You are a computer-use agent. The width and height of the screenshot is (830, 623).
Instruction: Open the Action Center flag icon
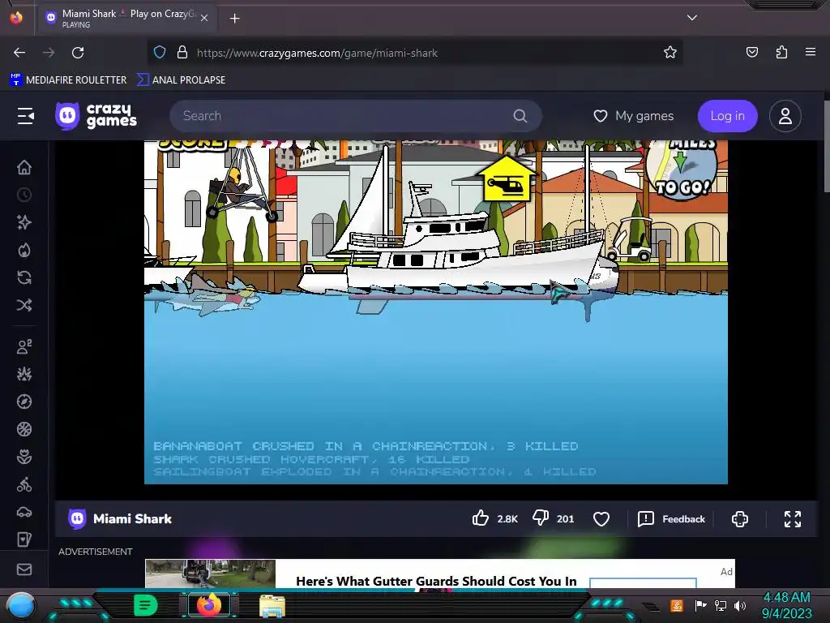(701, 605)
